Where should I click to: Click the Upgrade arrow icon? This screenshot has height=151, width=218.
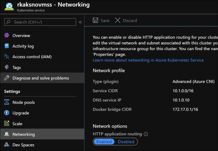(7, 113)
